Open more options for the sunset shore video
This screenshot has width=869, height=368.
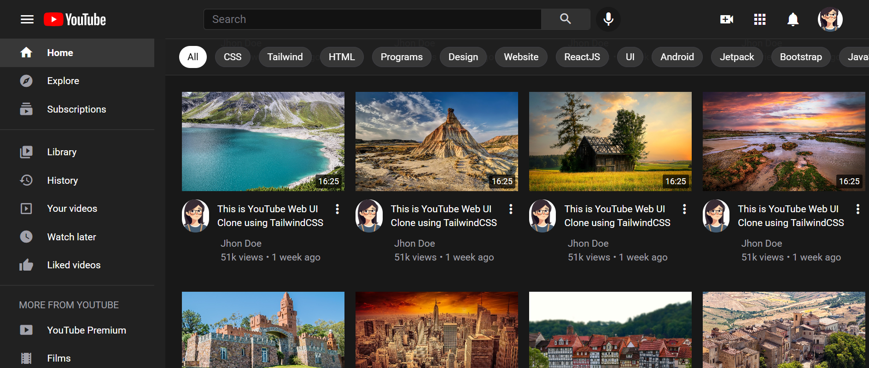click(857, 209)
